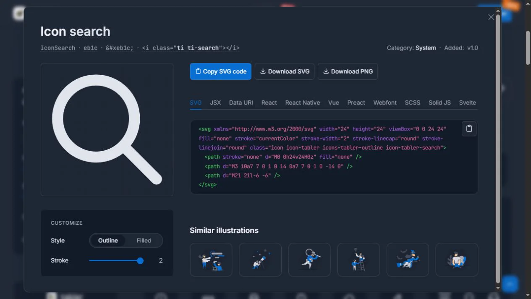Switch to the JSX tab
Screen dimensions: 531x299
pos(215,102)
